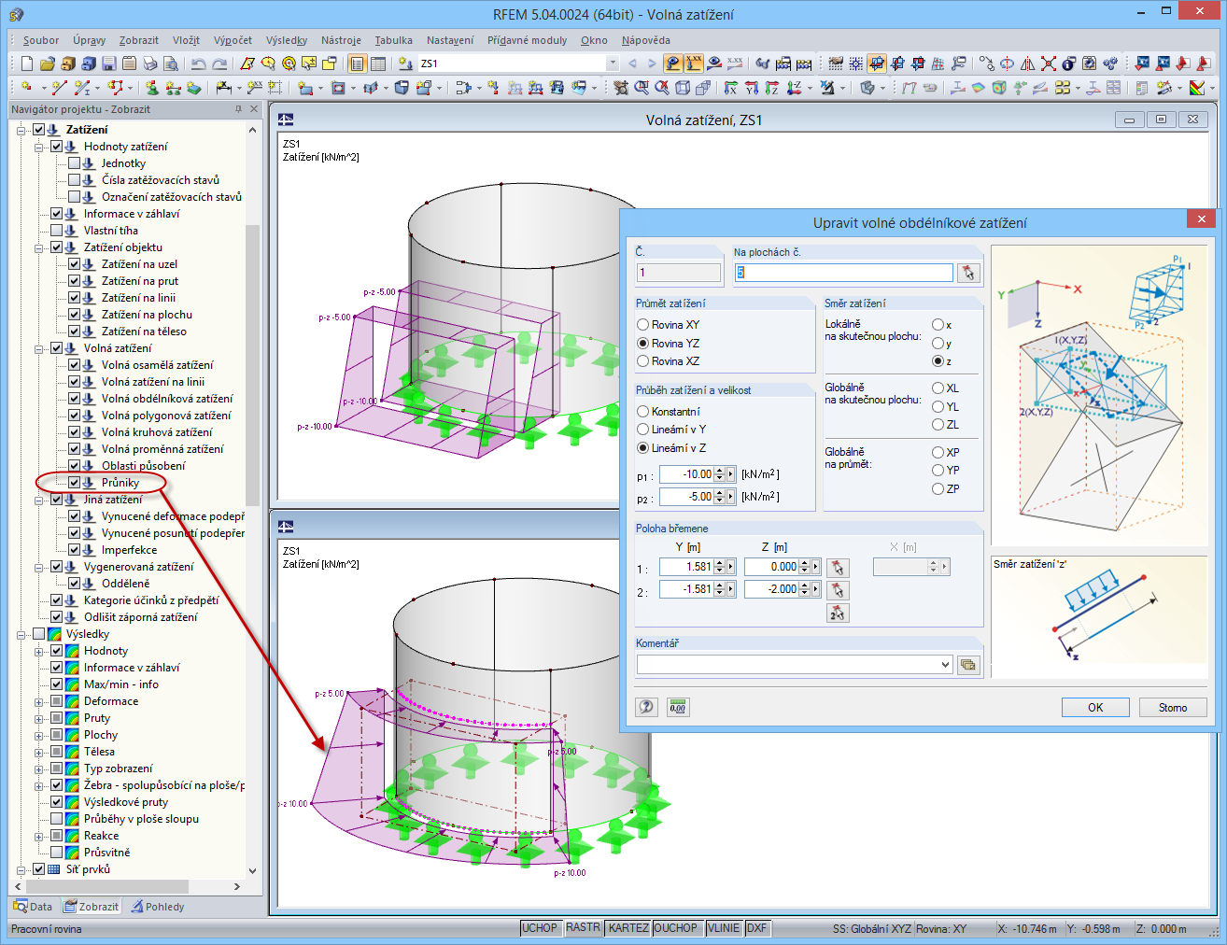
Task: Pick both load points with the two-point picker
Action: click(x=838, y=613)
